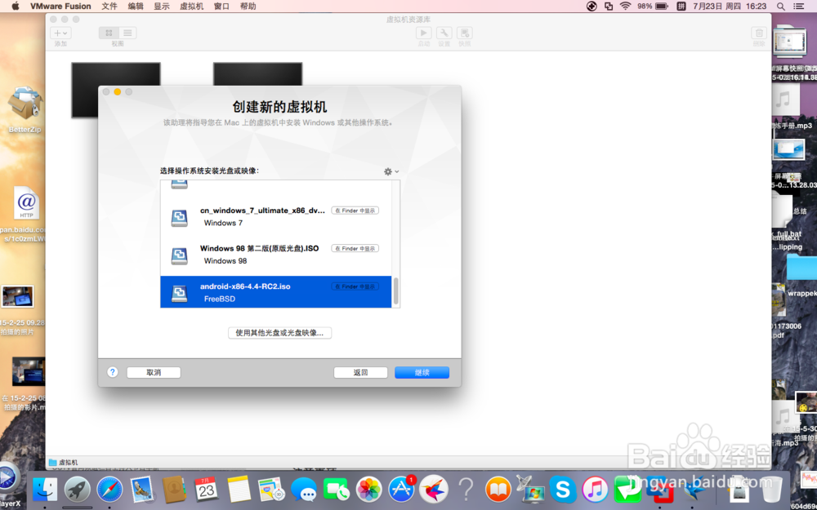Open Finder from the Dock

click(x=45, y=490)
